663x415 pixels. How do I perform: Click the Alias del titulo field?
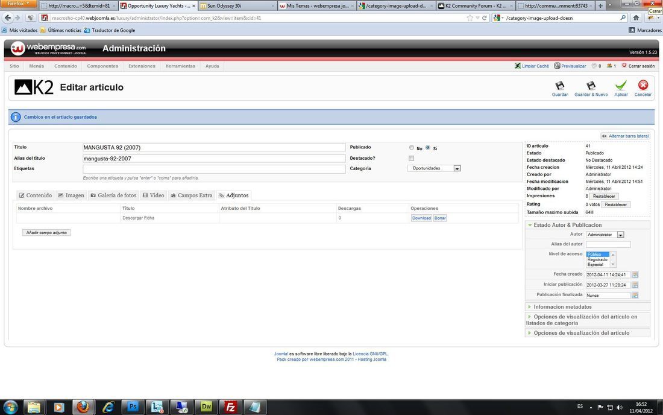tap(214, 158)
